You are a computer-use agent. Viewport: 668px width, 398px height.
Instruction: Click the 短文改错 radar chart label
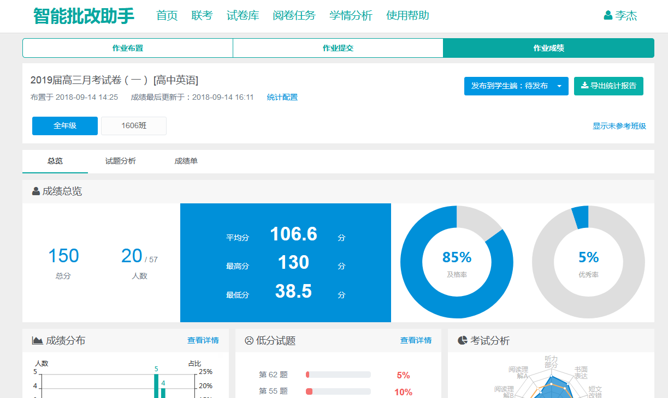[x=595, y=393]
